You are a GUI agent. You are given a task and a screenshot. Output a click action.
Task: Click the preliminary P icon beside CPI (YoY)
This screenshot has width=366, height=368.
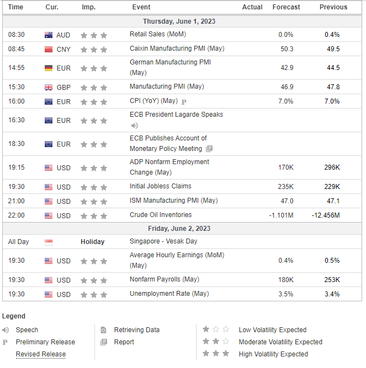[x=184, y=101]
